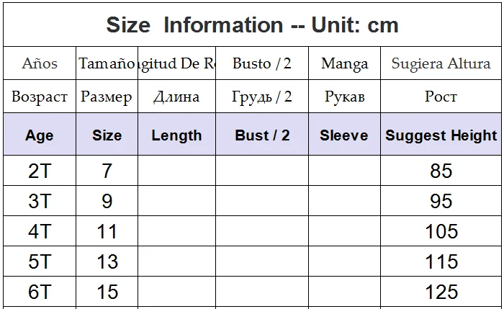Select the Age column header
Screen dimensions: 504x309
tap(40, 134)
